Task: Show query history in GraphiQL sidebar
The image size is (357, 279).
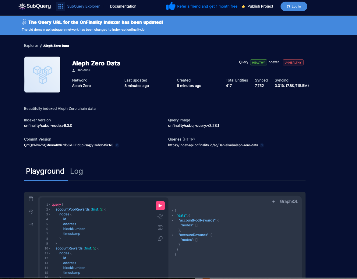Action: pos(31,211)
